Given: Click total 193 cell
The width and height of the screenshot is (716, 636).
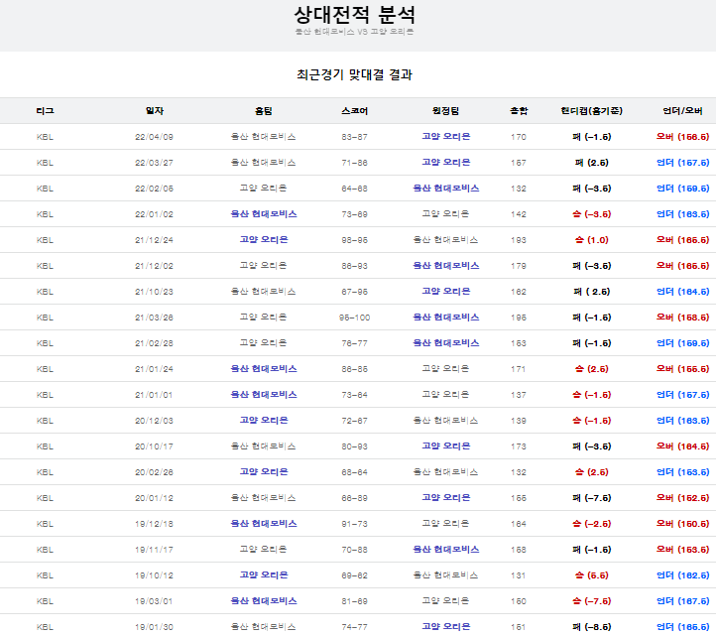Looking at the screenshot, I should coord(519,240).
